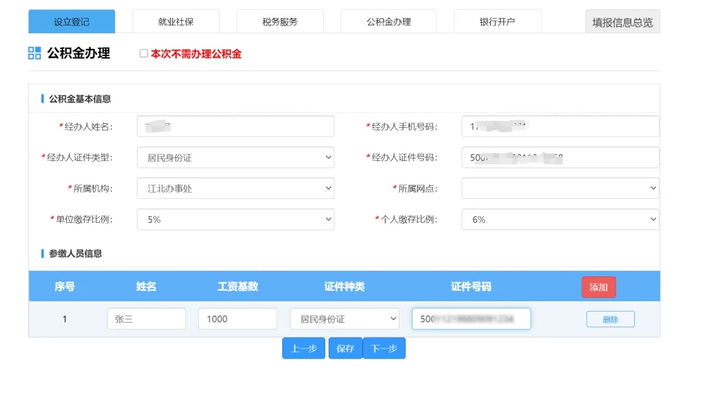704x412 pixels.
Task: Click the 公积金办理 grid icon
Action: click(35, 53)
